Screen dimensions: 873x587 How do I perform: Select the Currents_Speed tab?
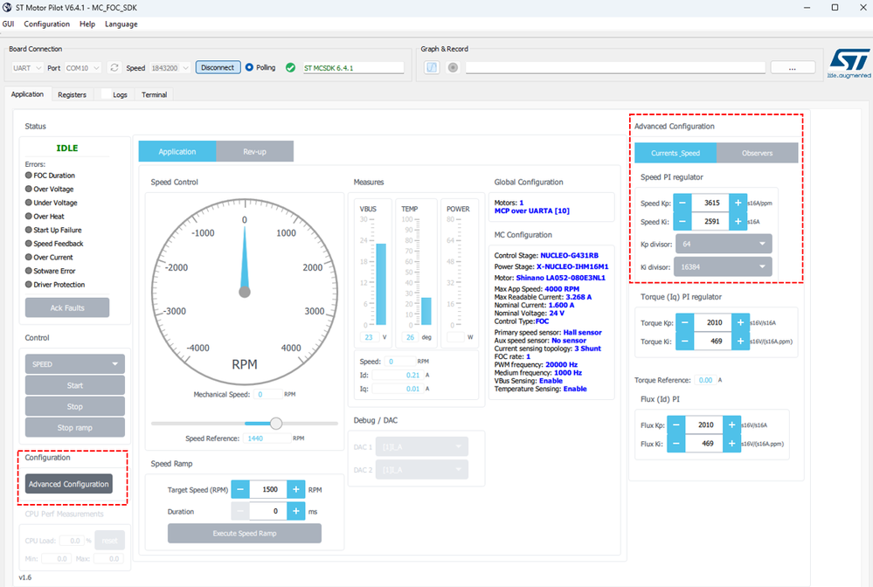coord(676,153)
